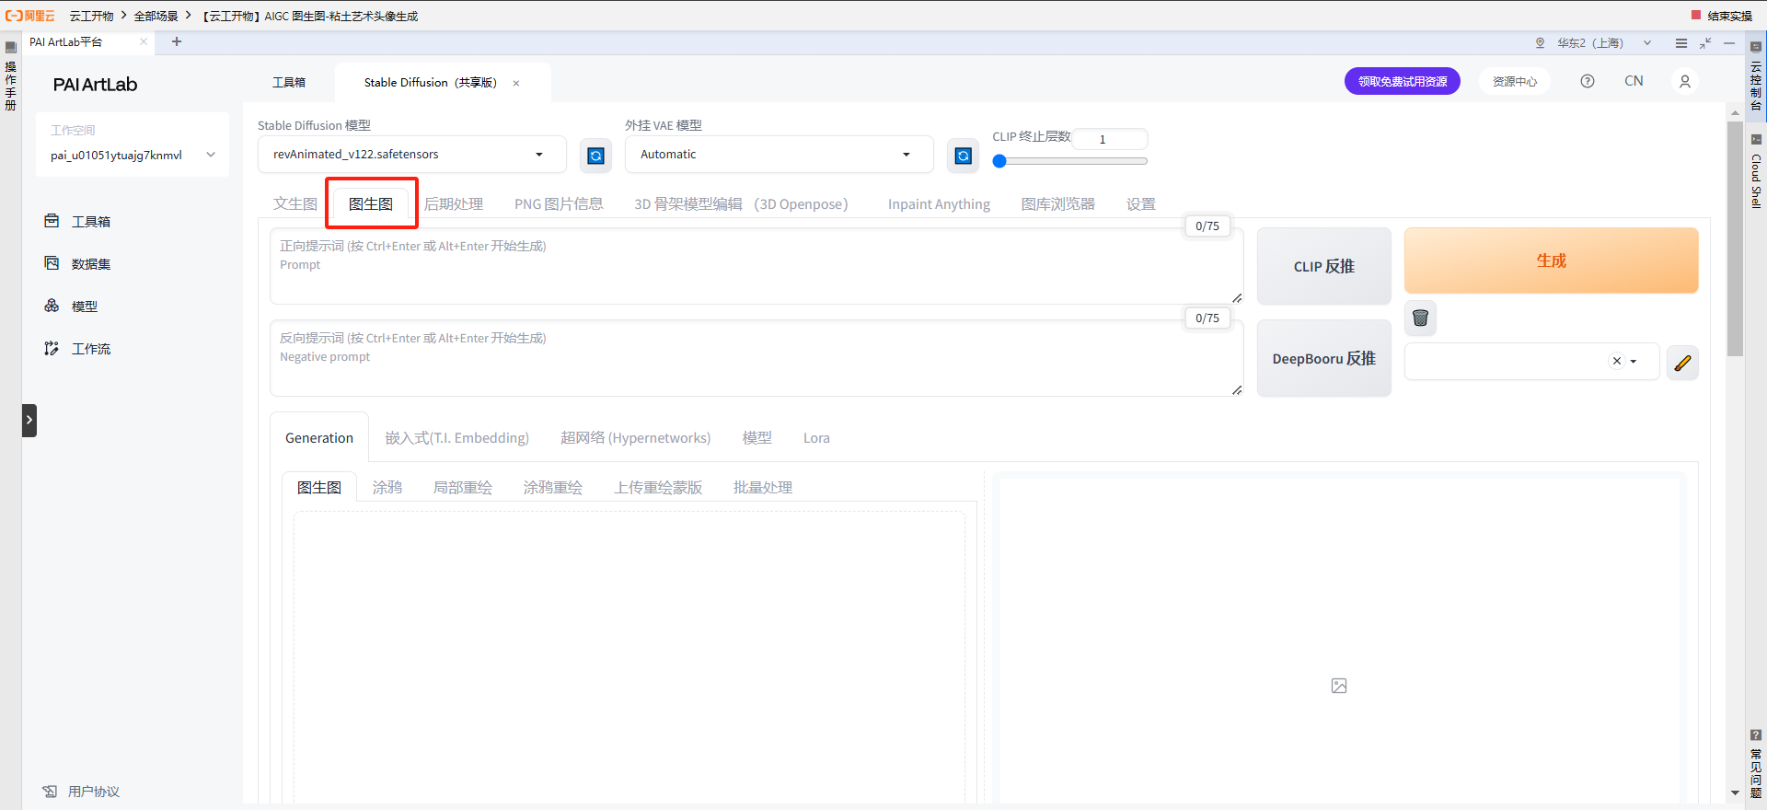Clear the styles selection with the X
The height and width of the screenshot is (810, 1767).
click(x=1617, y=361)
